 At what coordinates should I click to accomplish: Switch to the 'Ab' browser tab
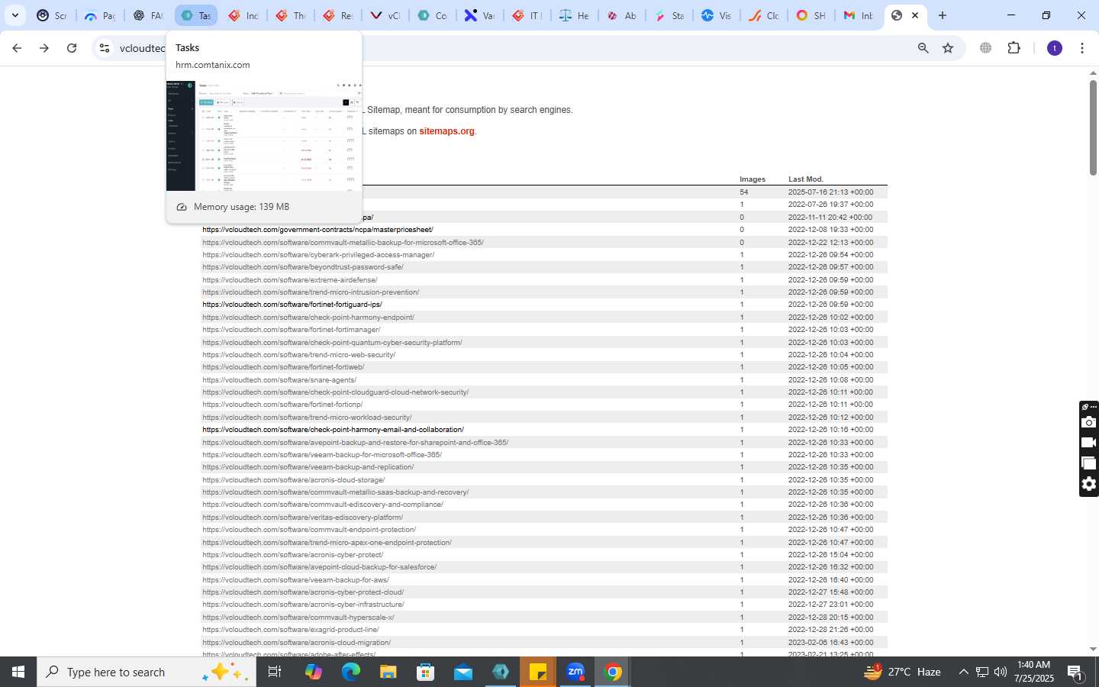[x=621, y=15]
